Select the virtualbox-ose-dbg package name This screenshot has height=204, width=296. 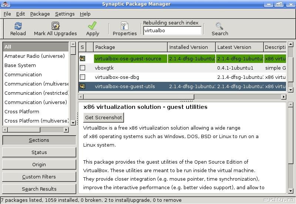[x=117, y=77]
